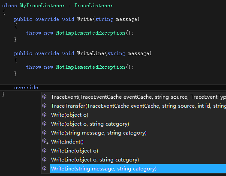This screenshot has width=226, height=176.
Task: Click cube icon by Write(string message, string category)
Action: pyautogui.click(x=45, y=132)
